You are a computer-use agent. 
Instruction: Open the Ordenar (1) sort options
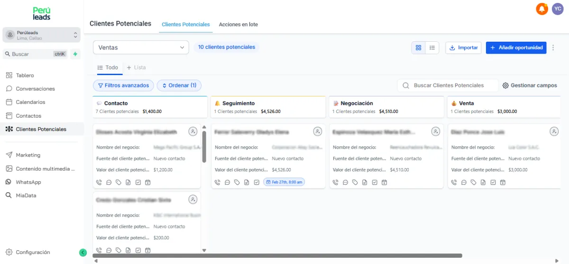click(x=179, y=85)
